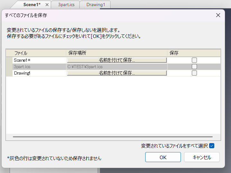
Task: Close the すべてのファイルを保存 dialog
Action: pyautogui.click(x=218, y=15)
